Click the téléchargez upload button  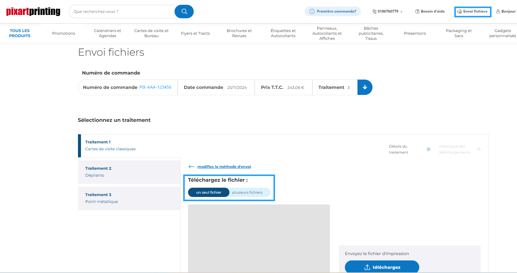tap(382, 267)
